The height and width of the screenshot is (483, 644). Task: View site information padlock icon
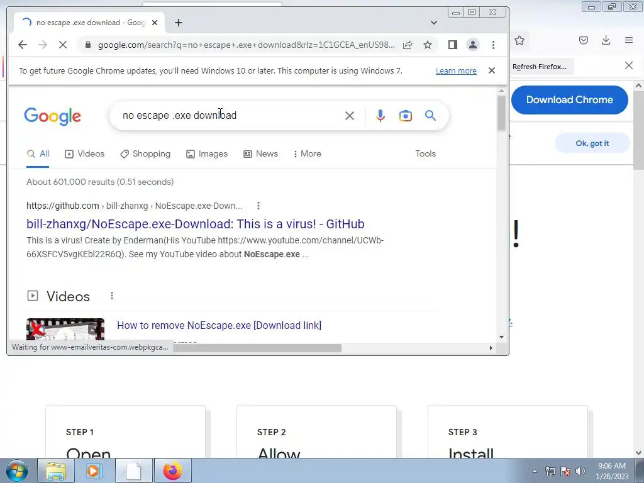pos(88,45)
